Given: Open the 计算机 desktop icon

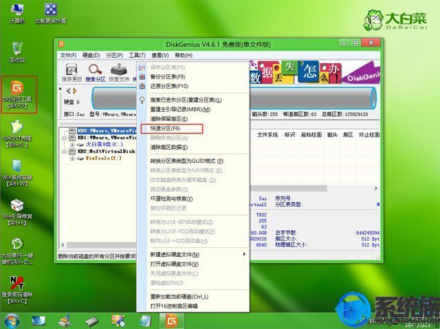Looking at the screenshot, I should [x=17, y=13].
